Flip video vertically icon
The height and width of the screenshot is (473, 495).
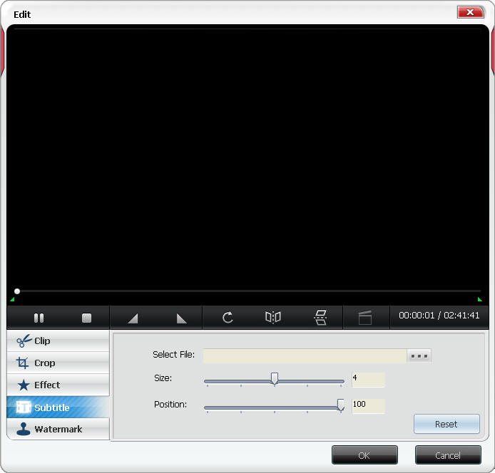(320, 317)
